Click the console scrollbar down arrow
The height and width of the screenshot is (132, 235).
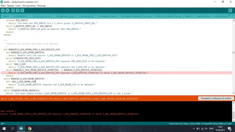click(x=233, y=120)
